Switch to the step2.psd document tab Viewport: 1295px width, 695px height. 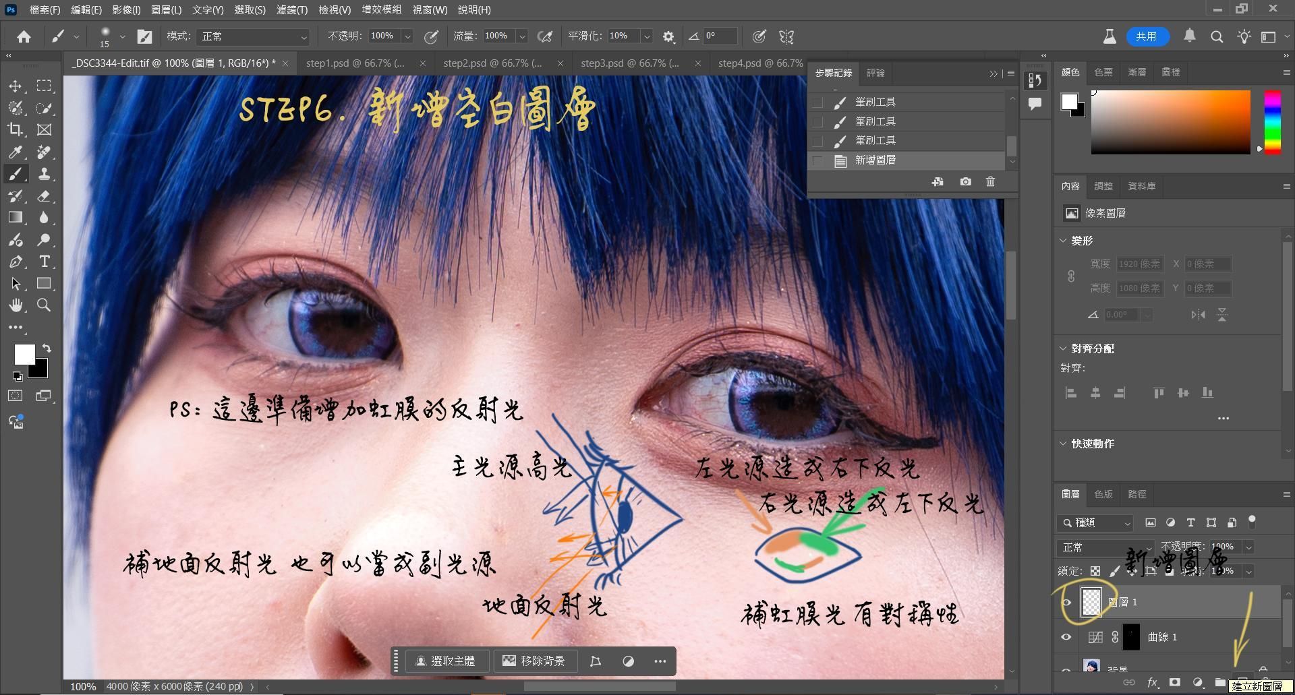coord(492,63)
